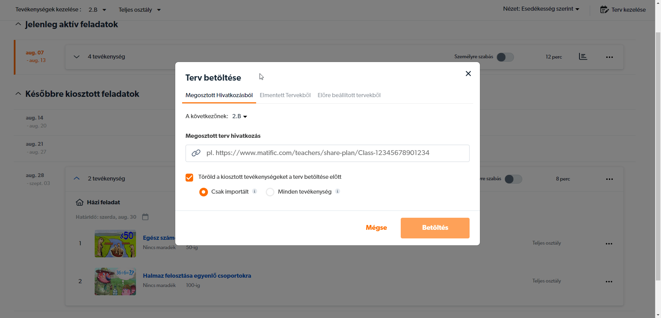Open the A következőnek 2.B class dropdown
This screenshot has width=661, height=318.
240,116
